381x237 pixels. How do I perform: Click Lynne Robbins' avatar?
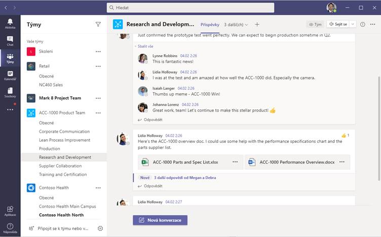coord(143,59)
